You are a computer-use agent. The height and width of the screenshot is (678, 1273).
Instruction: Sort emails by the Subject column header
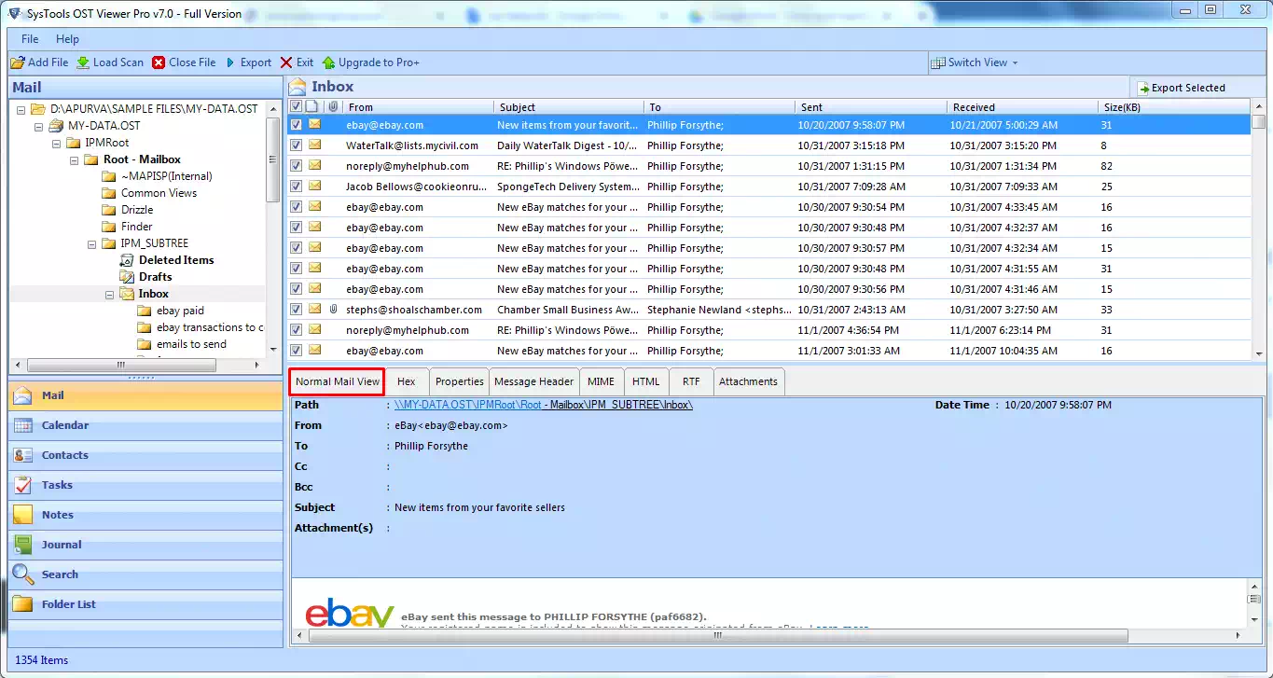coord(568,107)
